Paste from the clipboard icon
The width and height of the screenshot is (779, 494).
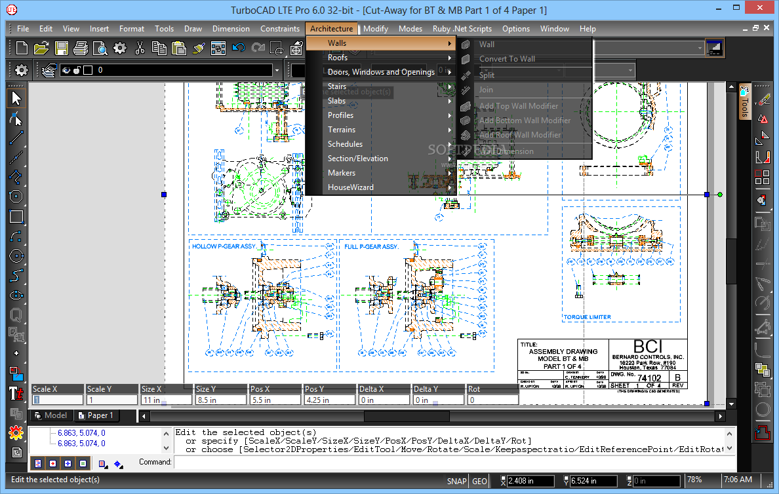(x=179, y=48)
